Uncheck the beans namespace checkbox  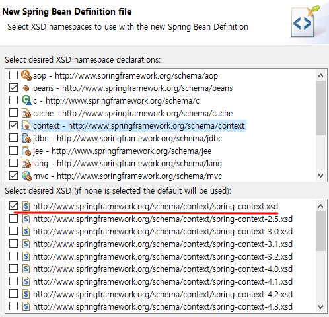point(13,88)
